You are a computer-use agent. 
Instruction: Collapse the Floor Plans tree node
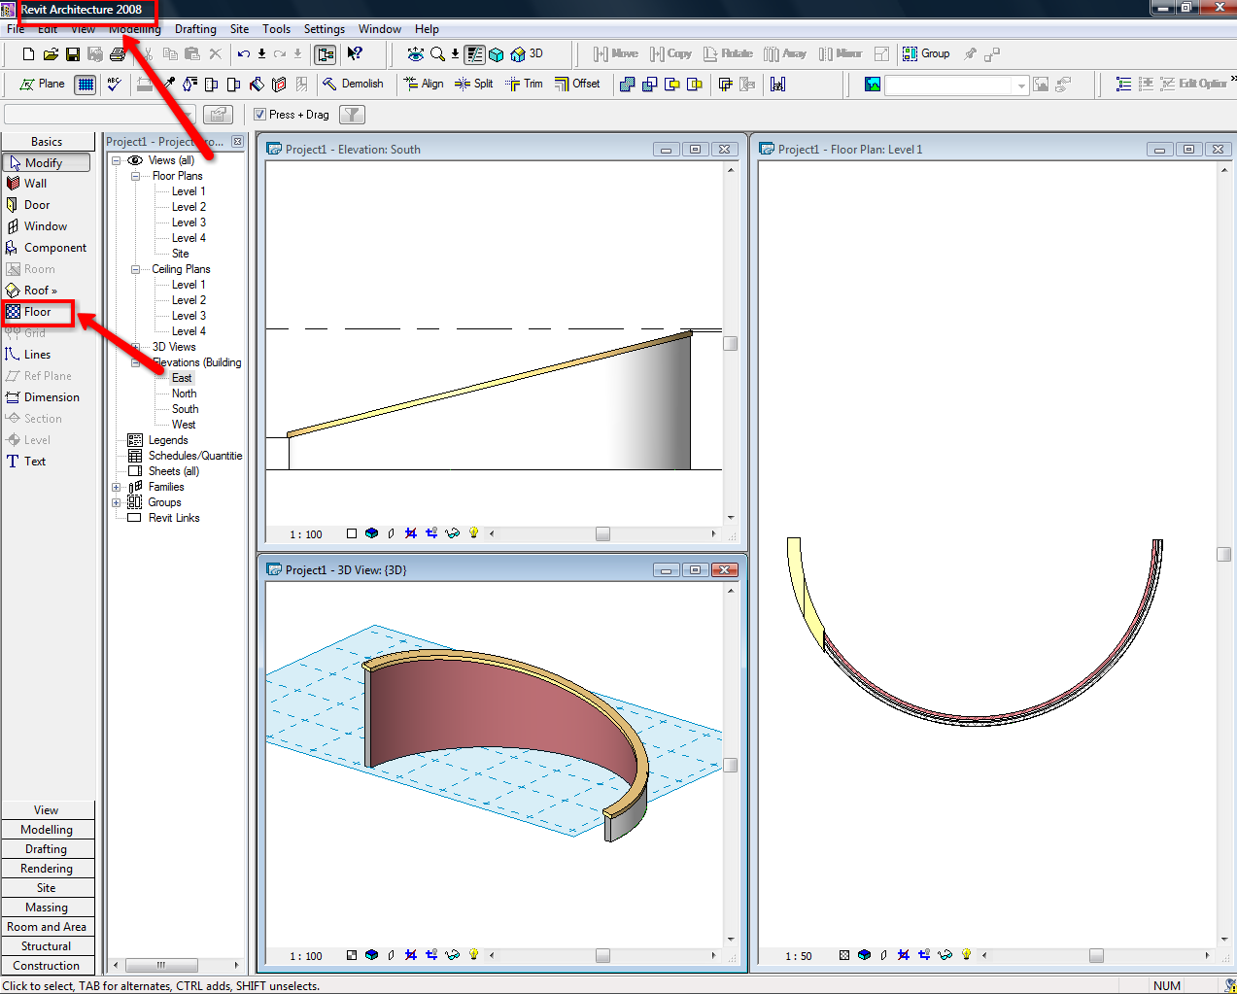tap(136, 176)
